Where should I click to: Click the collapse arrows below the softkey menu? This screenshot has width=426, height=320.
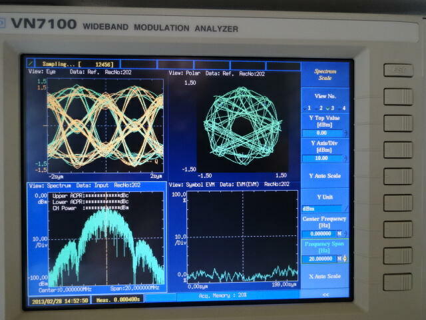tap(325, 294)
